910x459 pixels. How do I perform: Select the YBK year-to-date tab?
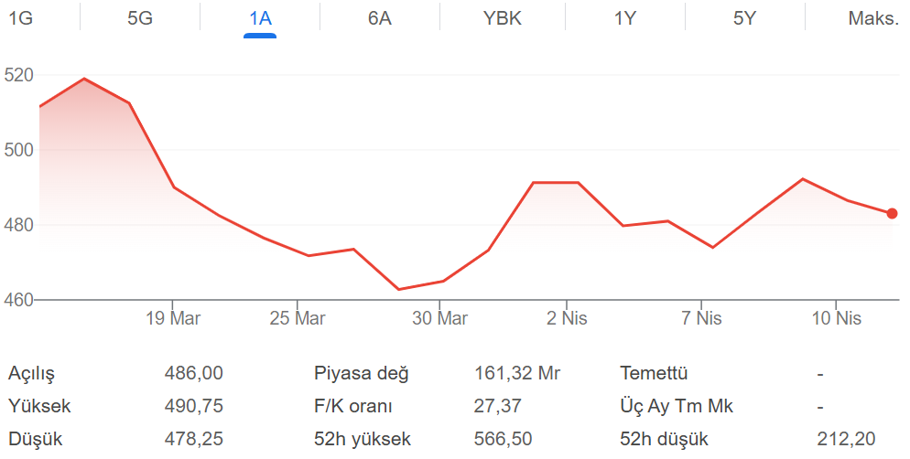pyautogui.click(x=503, y=18)
